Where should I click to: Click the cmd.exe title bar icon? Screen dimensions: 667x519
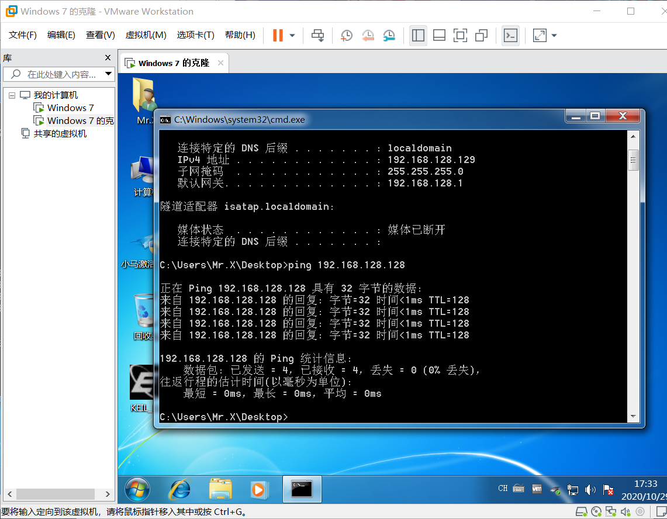click(165, 120)
